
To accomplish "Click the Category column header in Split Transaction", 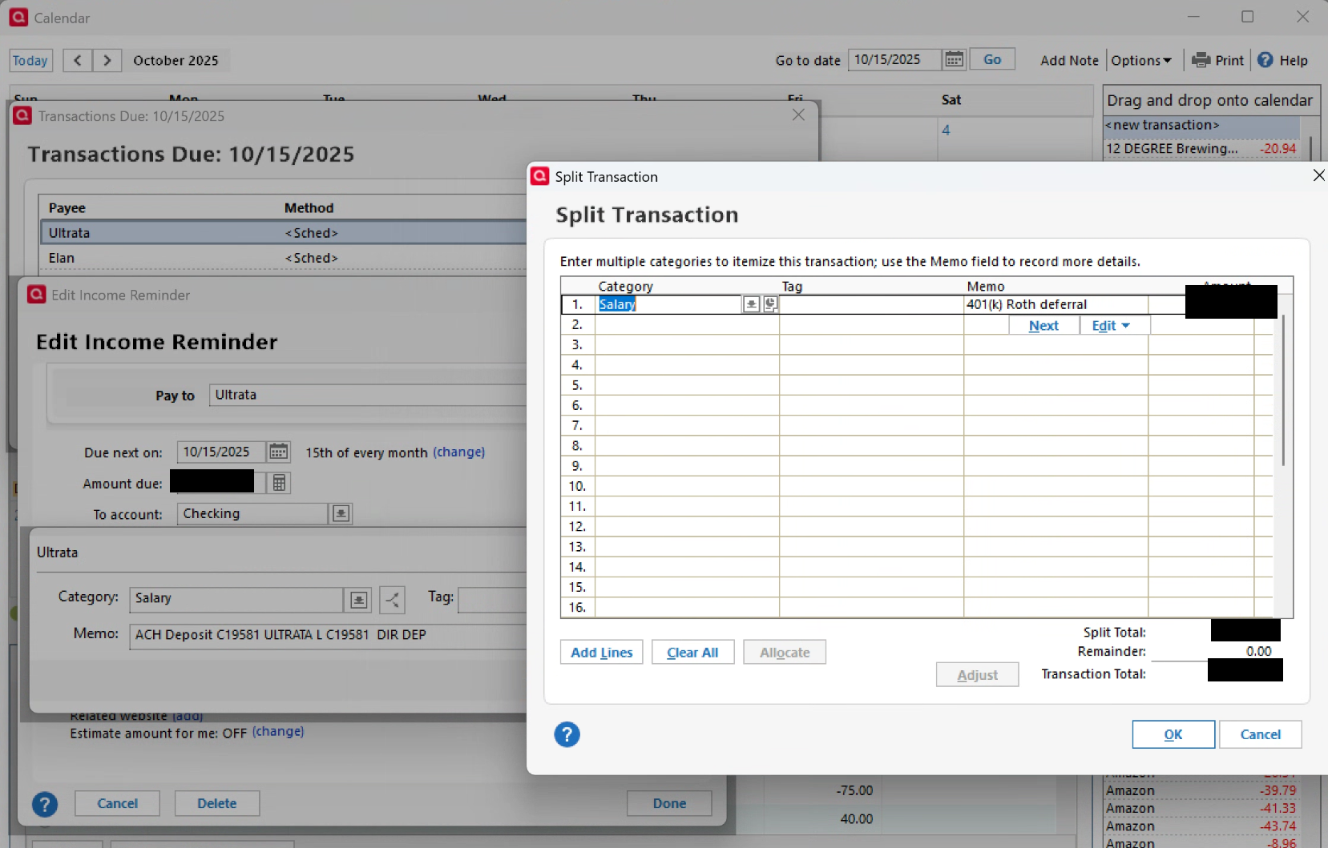I will tap(625, 286).
